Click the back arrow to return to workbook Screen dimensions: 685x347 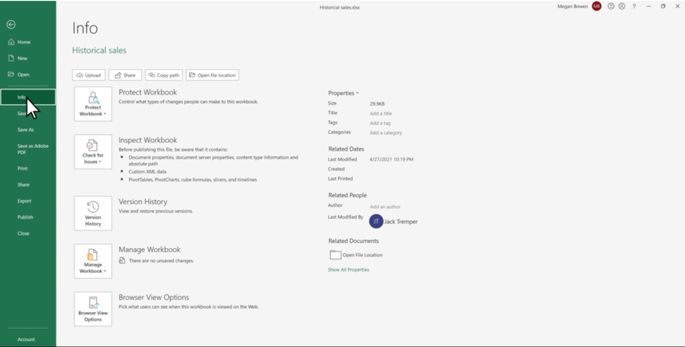pyautogui.click(x=11, y=25)
